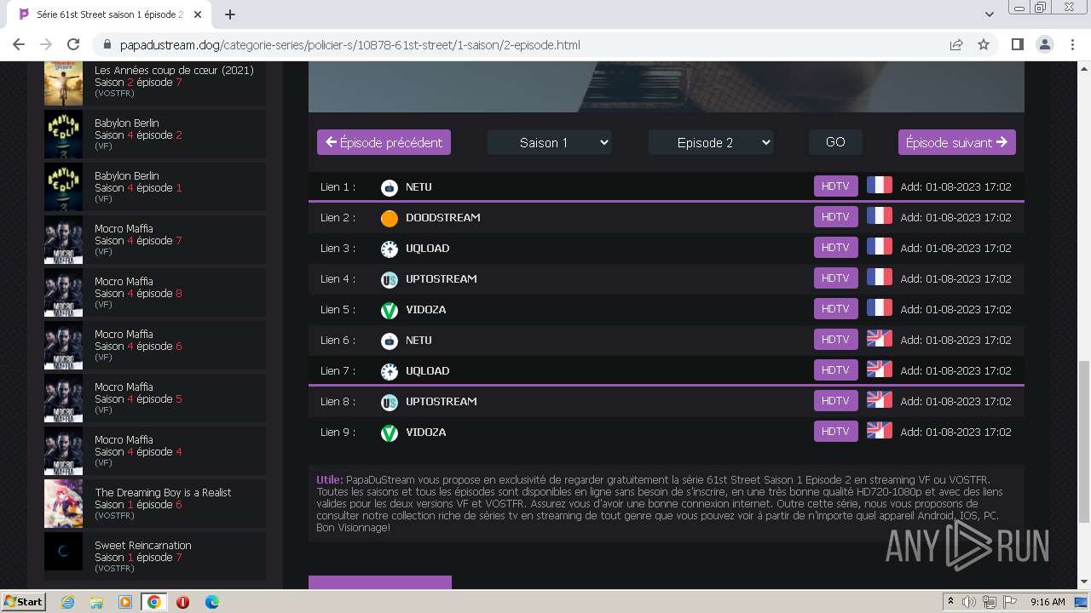The width and height of the screenshot is (1091, 613).
Task: Click the UK flag in Lien 6 row
Action: tap(879, 339)
